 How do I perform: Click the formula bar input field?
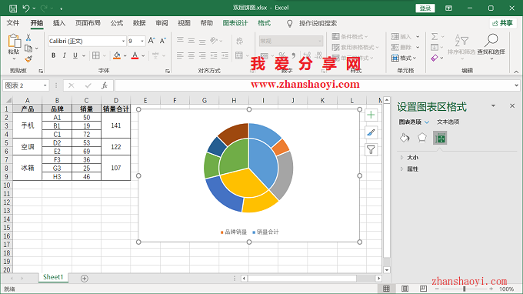click(x=314, y=85)
